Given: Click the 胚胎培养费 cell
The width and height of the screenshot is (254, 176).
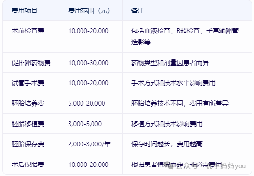Looking at the screenshot, I should 28,103.
